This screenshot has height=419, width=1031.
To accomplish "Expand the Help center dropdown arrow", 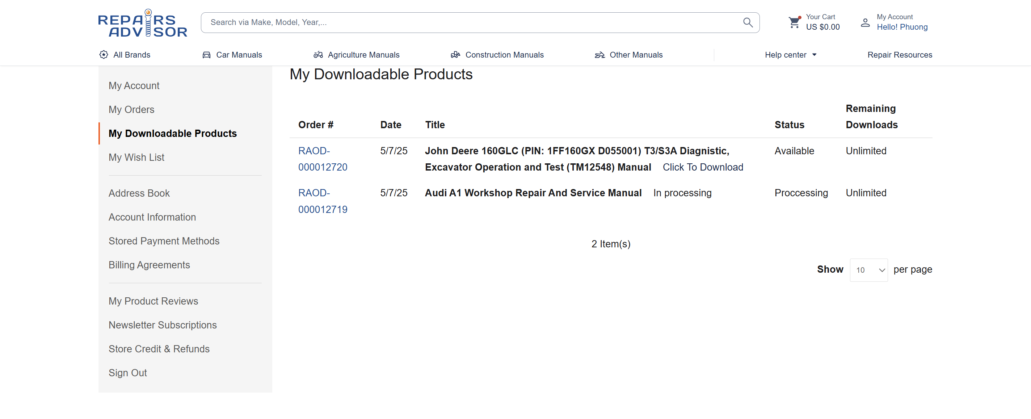I will coord(814,55).
